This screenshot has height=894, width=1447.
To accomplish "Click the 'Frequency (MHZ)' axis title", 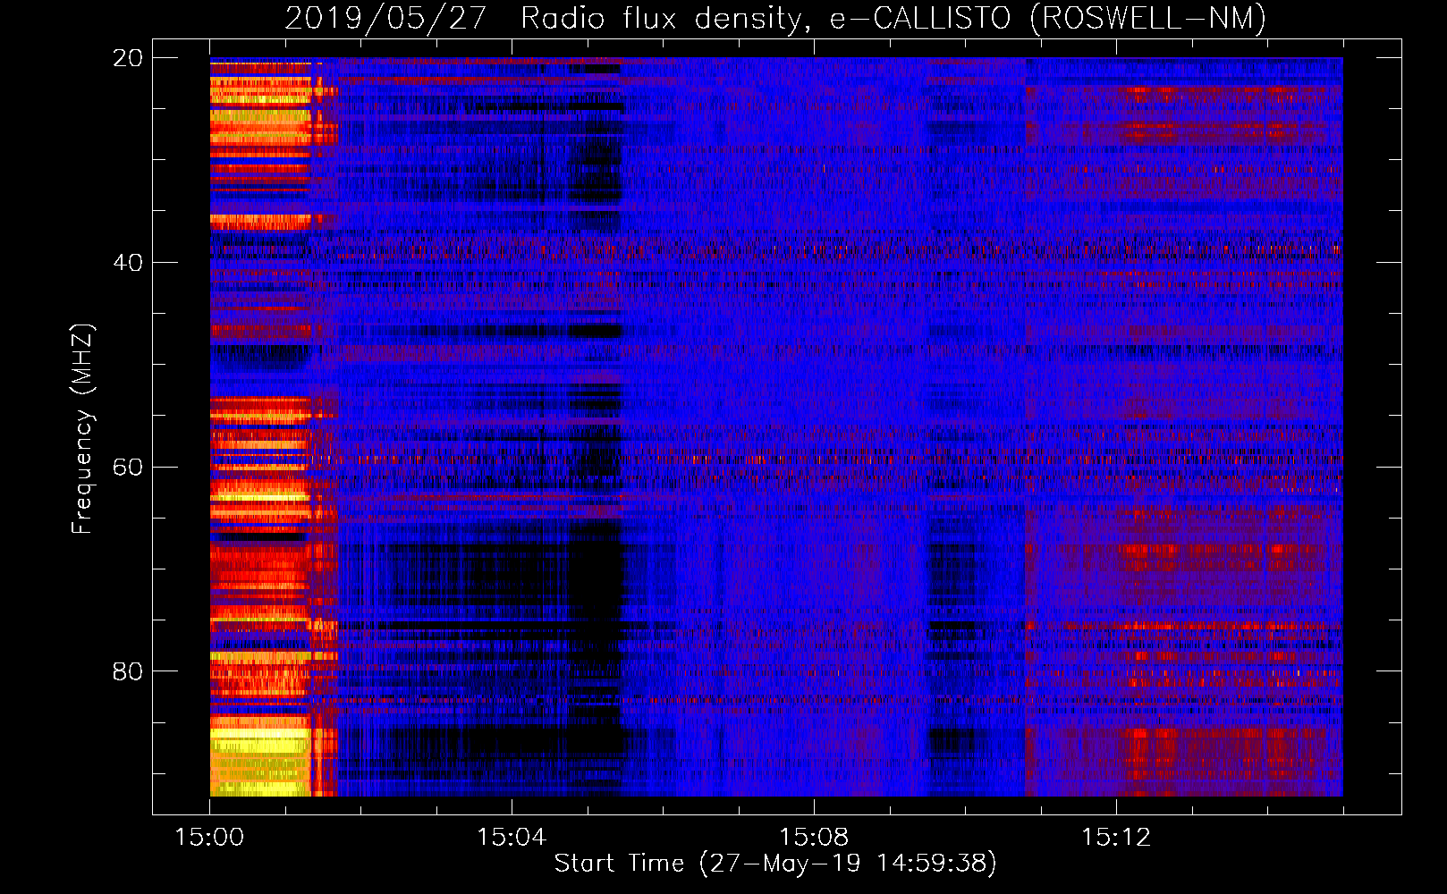I will (x=82, y=429).
